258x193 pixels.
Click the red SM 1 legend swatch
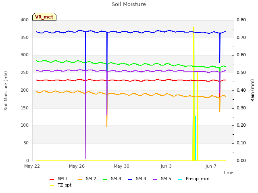[x=52, y=179]
